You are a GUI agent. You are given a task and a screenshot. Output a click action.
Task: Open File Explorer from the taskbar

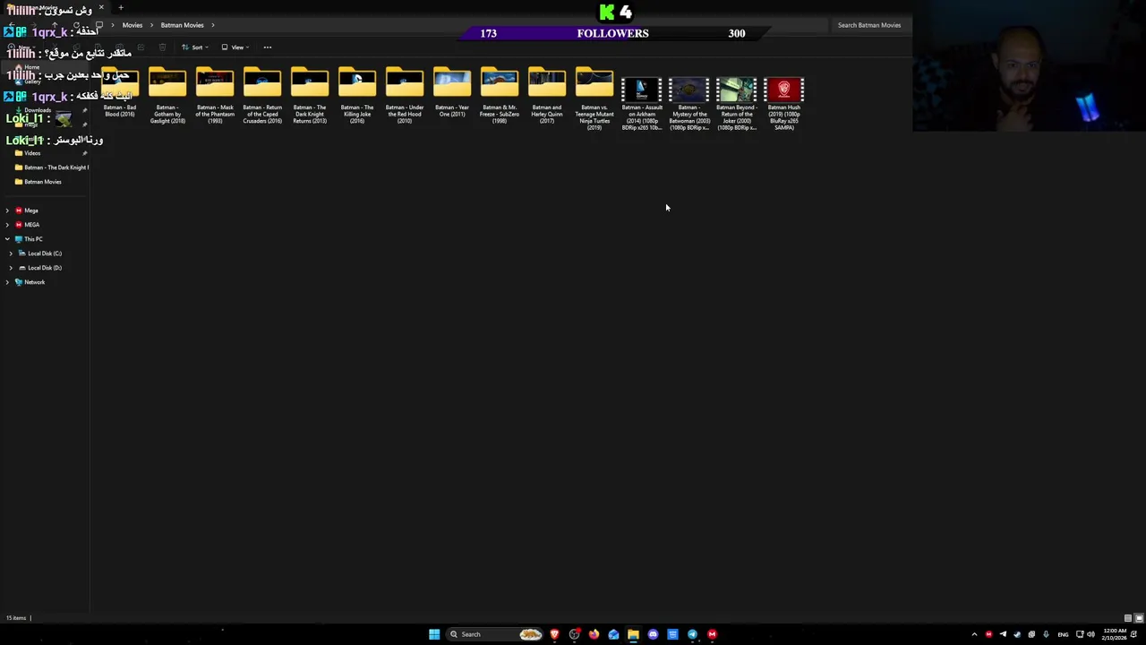pos(633,634)
